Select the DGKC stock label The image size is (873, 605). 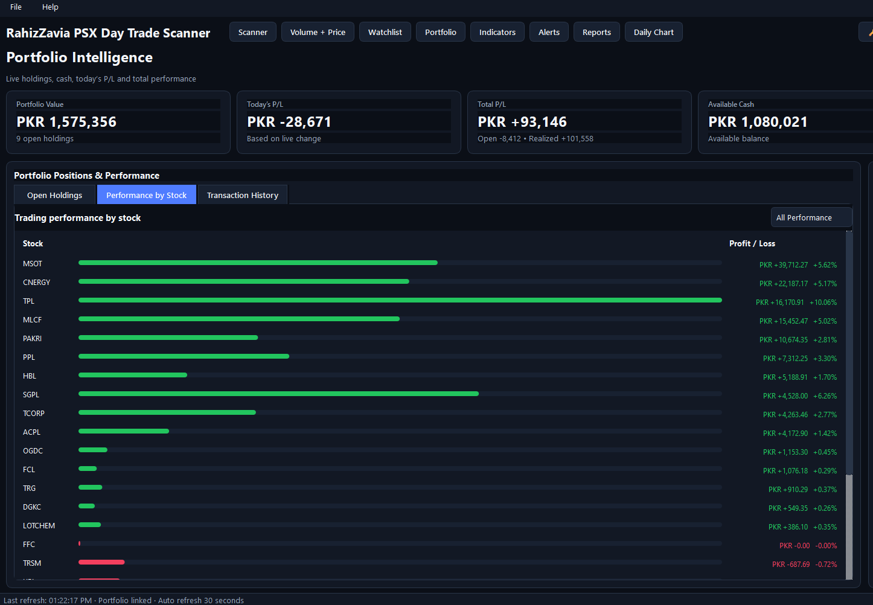pos(32,507)
